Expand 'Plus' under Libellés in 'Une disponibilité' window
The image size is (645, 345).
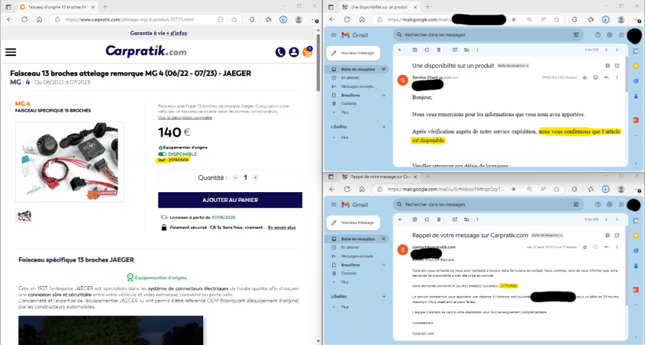pyautogui.click(x=344, y=137)
